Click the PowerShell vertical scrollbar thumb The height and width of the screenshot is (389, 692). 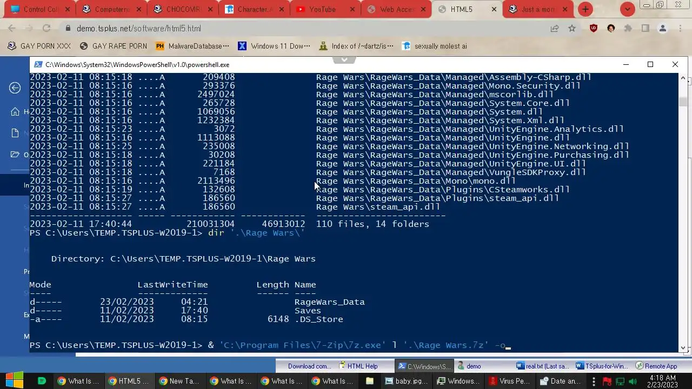click(x=683, y=102)
